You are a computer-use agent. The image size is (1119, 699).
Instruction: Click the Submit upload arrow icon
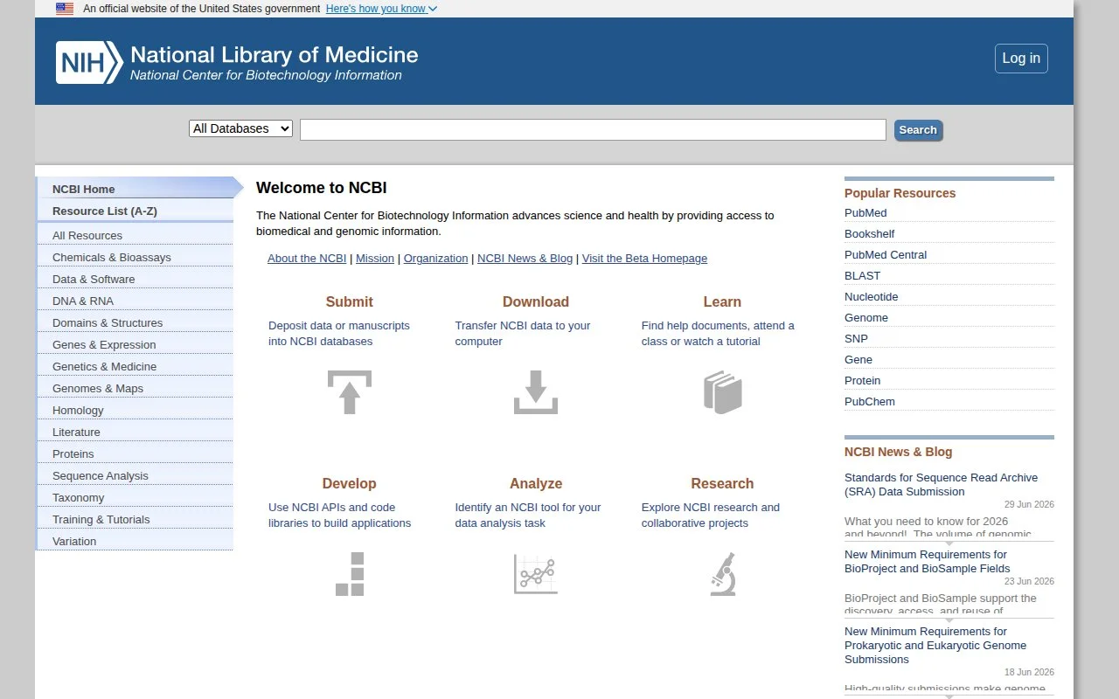point(350,392)
